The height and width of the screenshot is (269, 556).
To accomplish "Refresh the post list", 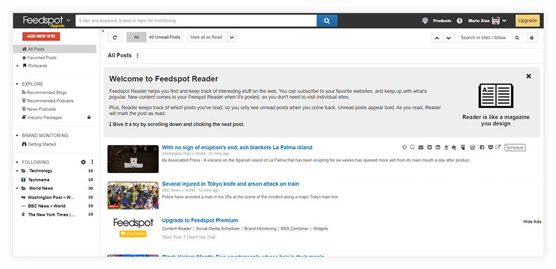I will [115, 37].
